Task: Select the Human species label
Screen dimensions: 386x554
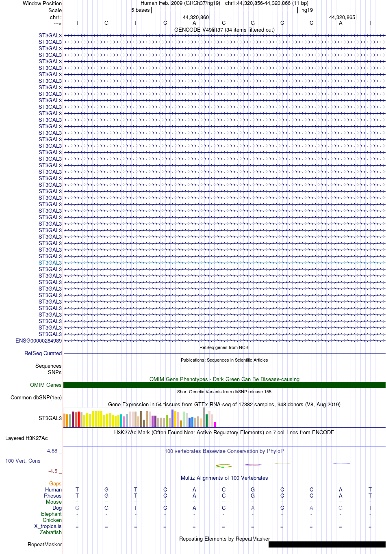Action: pos(53,489)
